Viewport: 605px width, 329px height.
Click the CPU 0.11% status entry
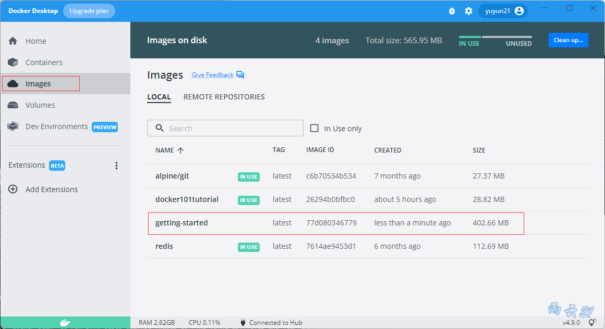point(204,322)
